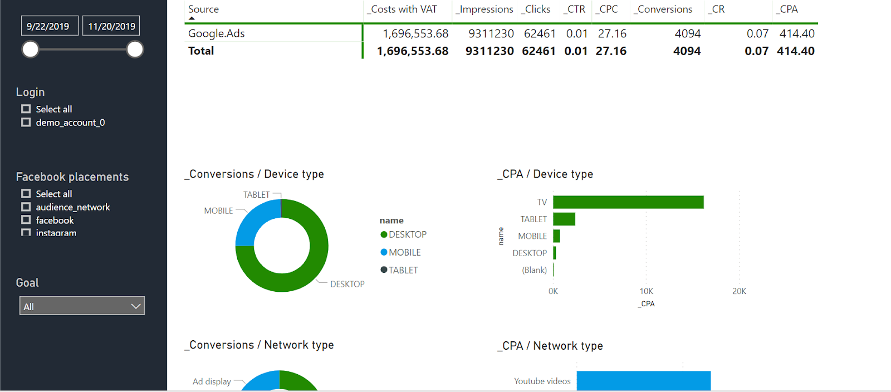
Task: Click the TV bar in CPA chart
Action: click(x=628, y=202)
